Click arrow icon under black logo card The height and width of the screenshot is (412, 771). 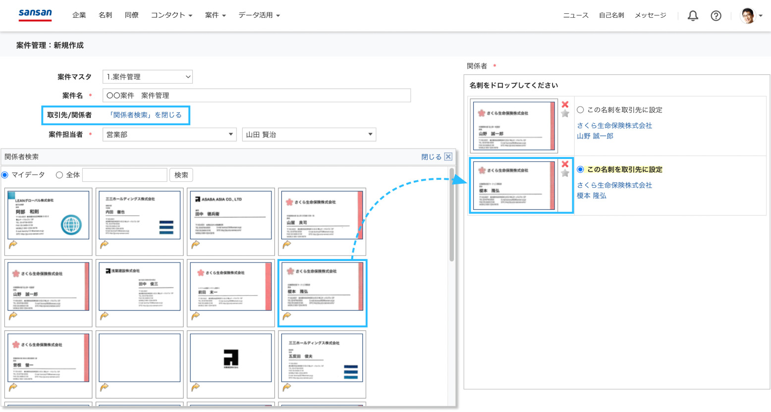tap(196, 387)
